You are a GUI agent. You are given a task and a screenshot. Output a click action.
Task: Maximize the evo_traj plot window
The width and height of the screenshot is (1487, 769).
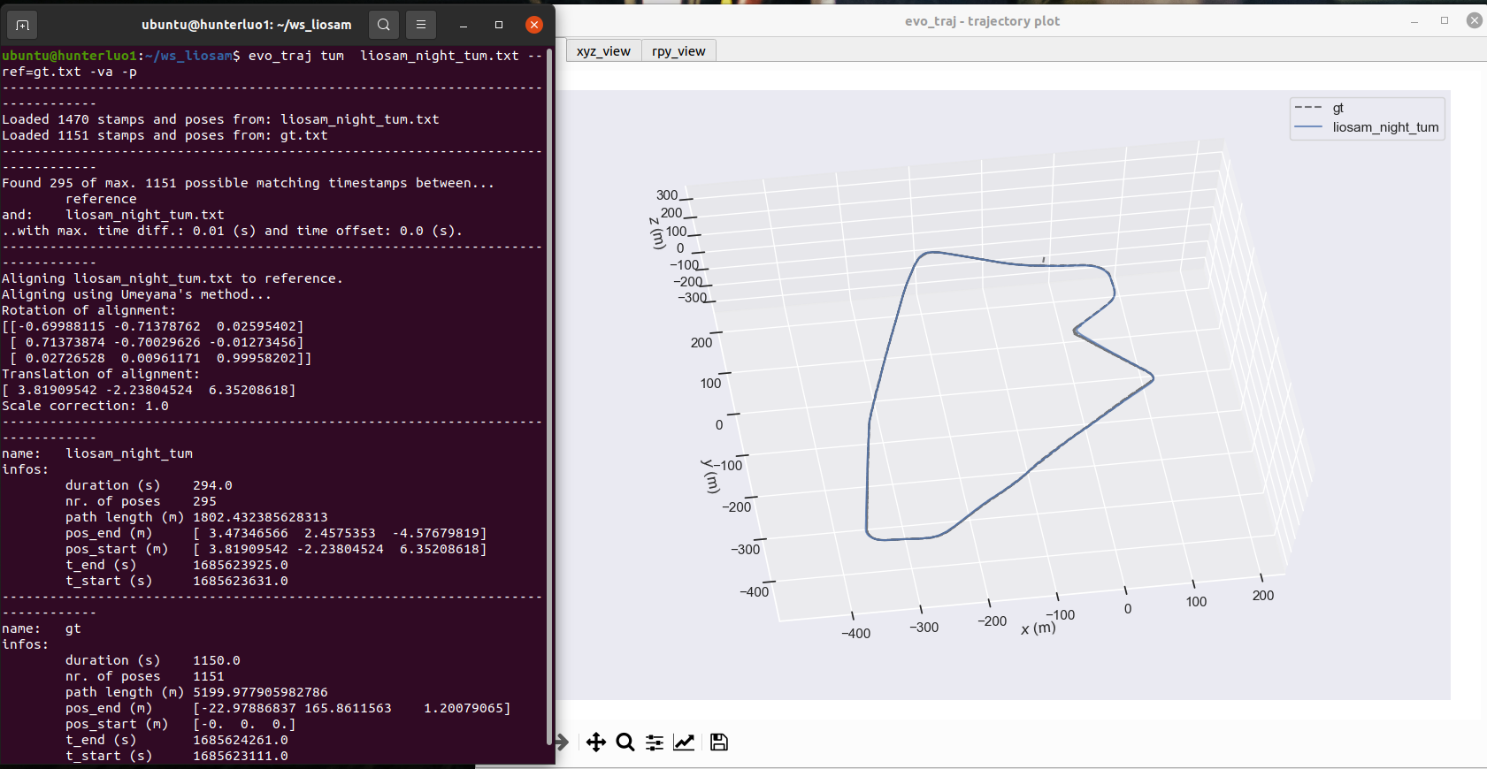click(1445, 20)
